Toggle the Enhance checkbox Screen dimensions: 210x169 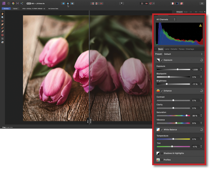pos(162,91)
